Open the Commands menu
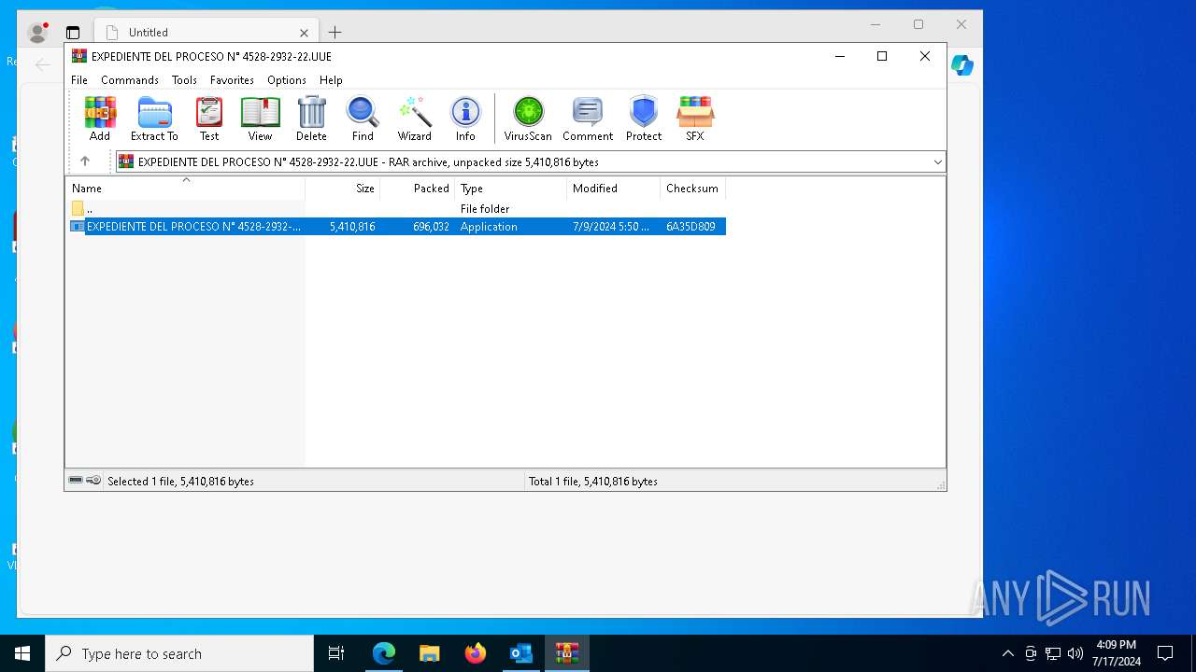 tap(130, 80)
